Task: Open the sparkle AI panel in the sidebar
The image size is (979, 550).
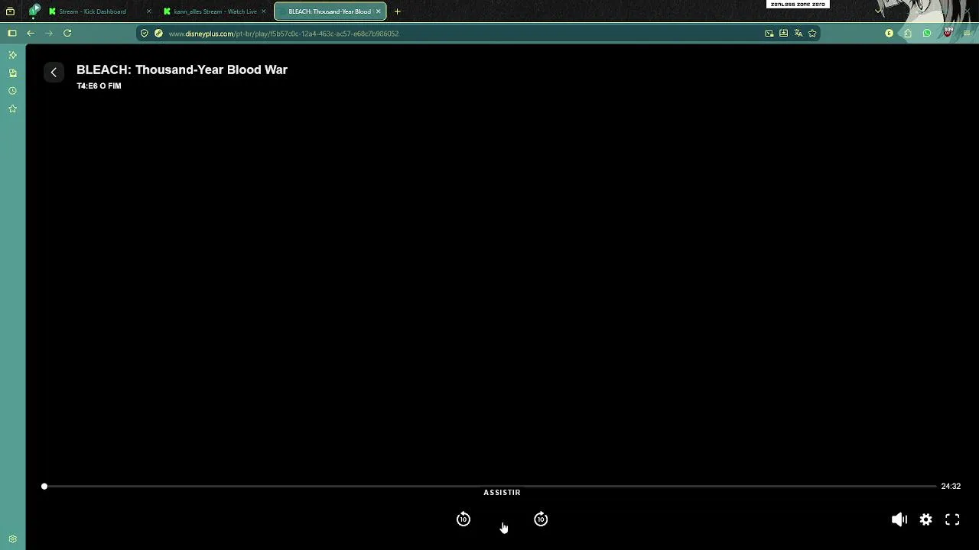Action: 12,55
